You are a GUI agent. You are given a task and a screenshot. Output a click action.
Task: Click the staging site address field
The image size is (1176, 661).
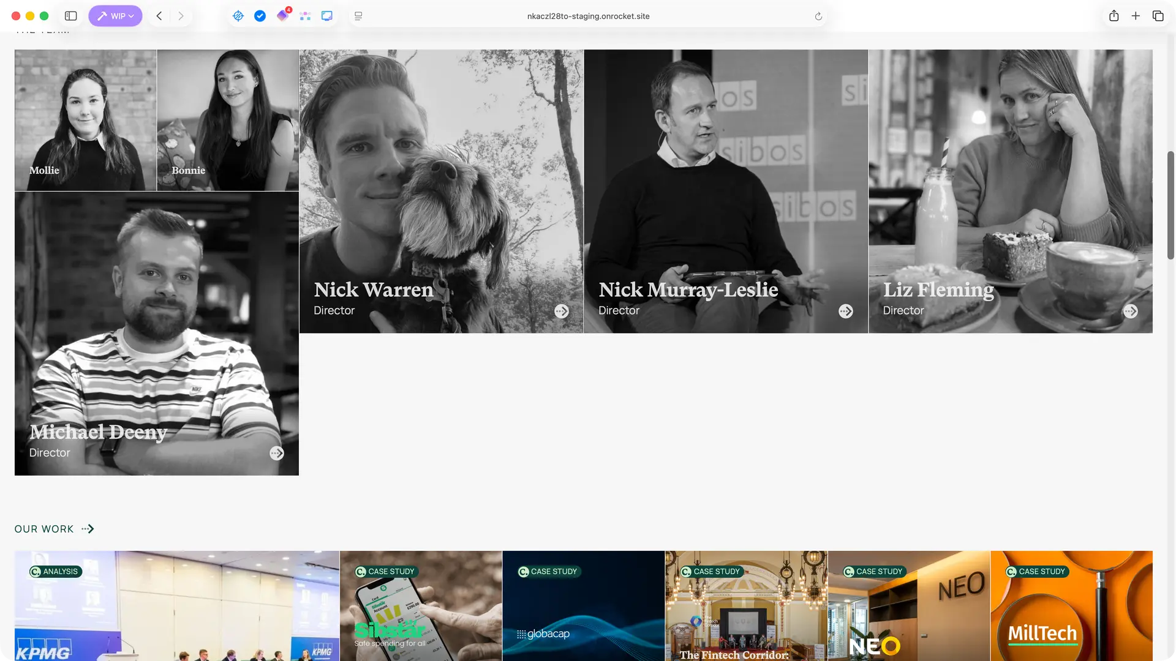tap(588, 16)
